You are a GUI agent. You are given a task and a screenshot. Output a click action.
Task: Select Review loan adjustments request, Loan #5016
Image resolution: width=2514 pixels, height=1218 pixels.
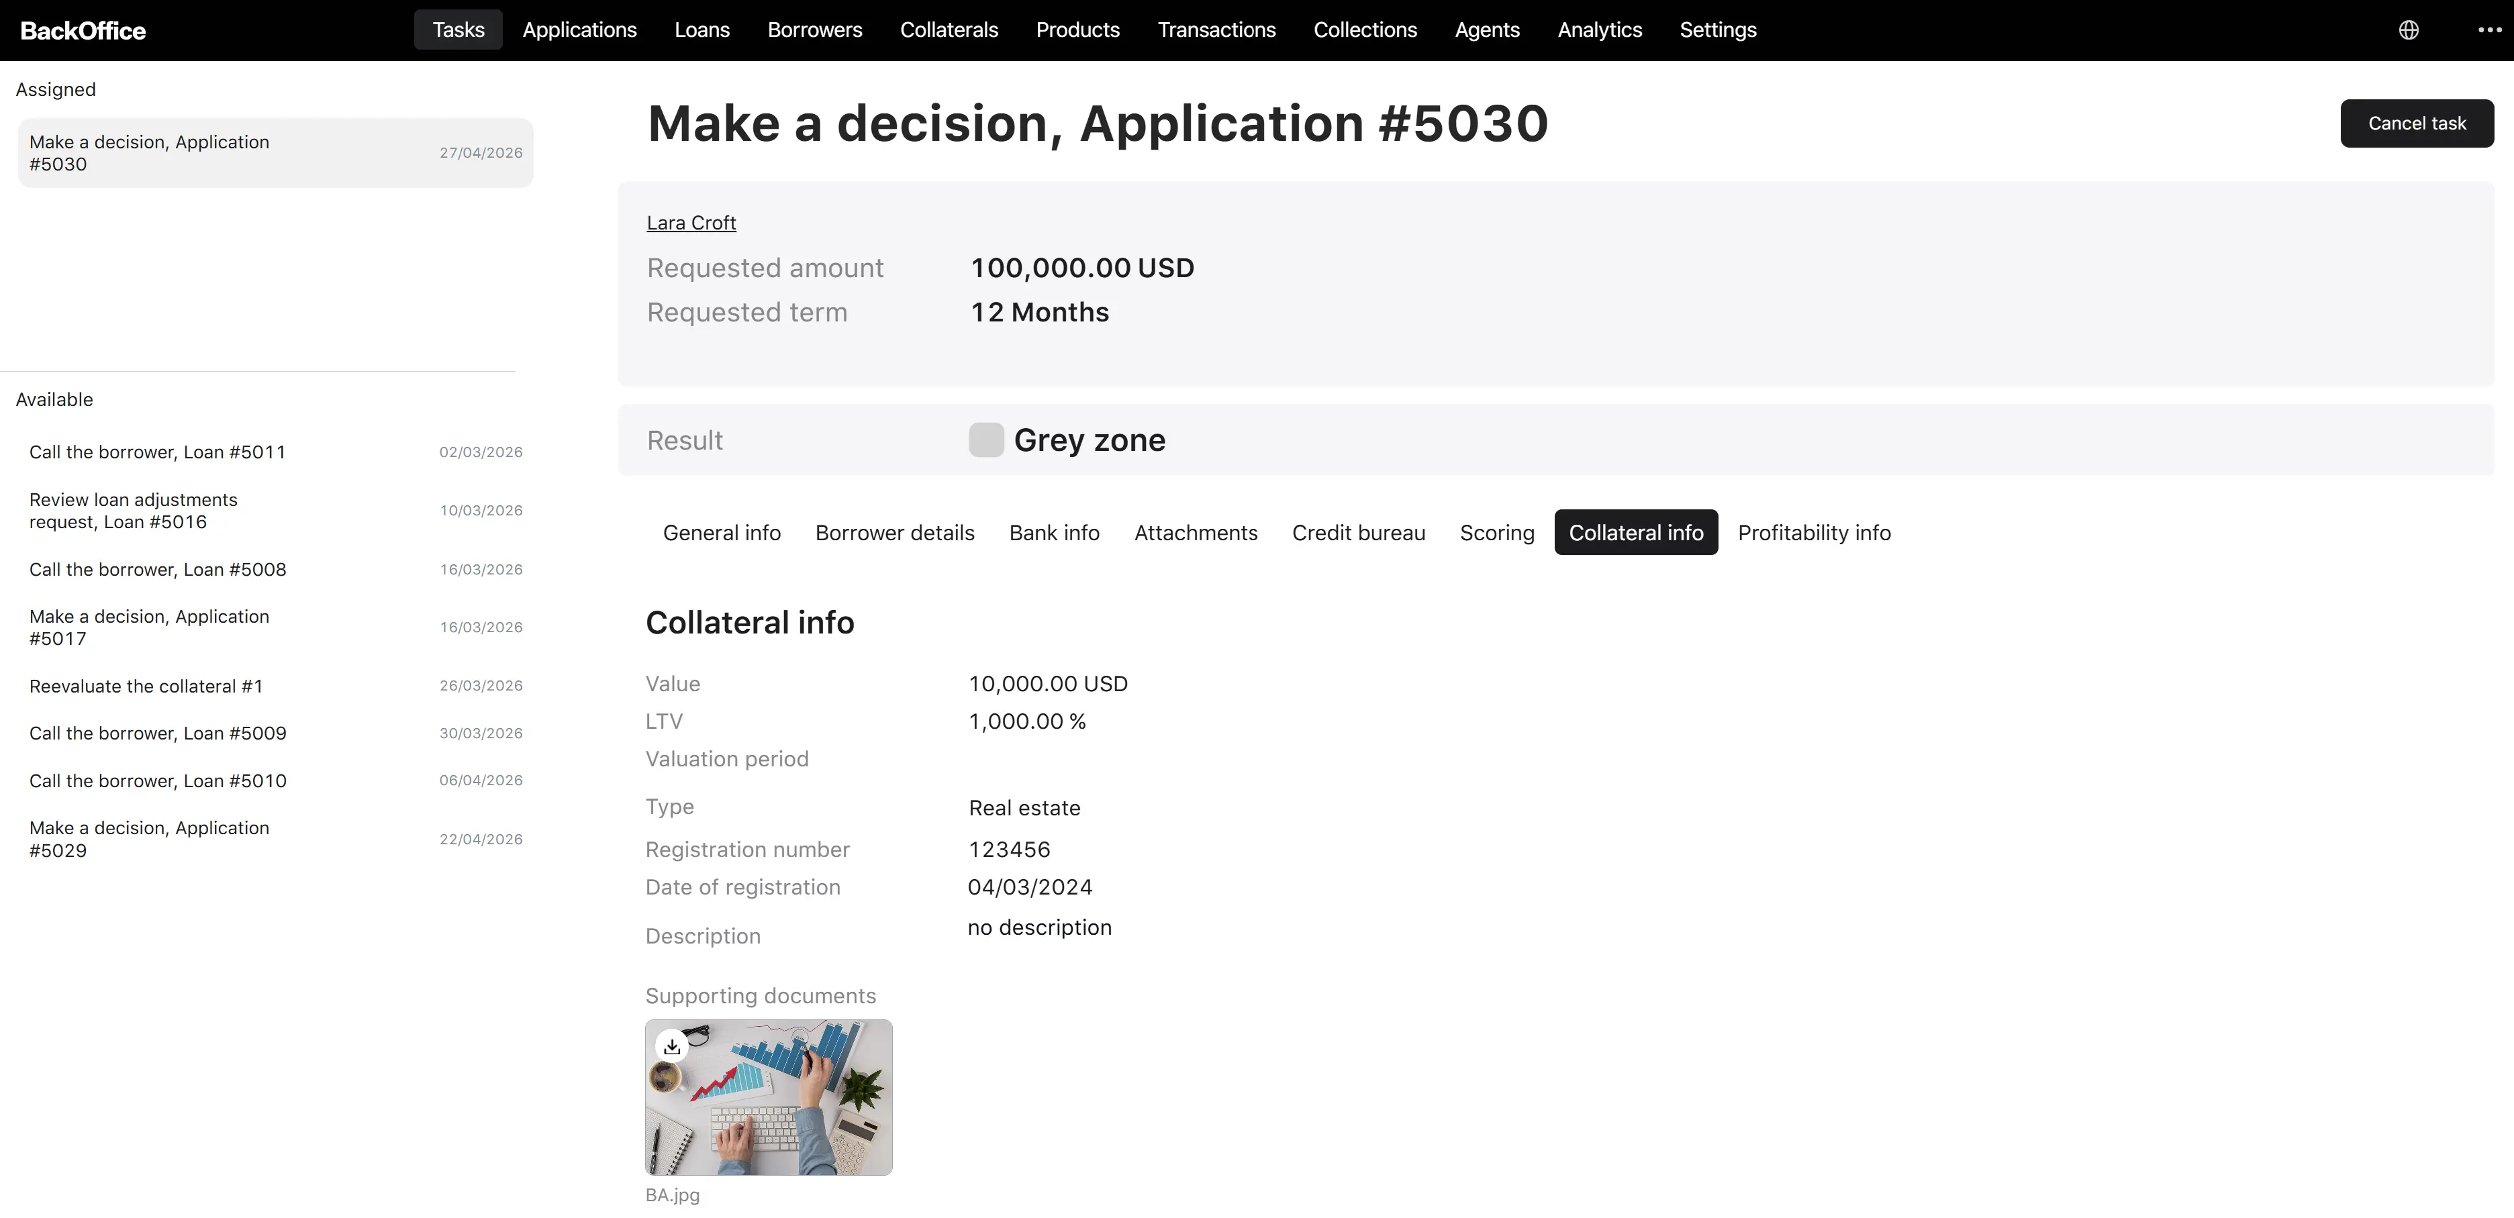tap(275, 511)
